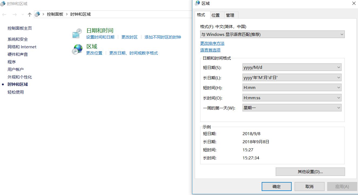Viewport: 358px width, 195px height.
Task: Expand chevron before 控制面板 breadcrumb
Action: [43, 14]
